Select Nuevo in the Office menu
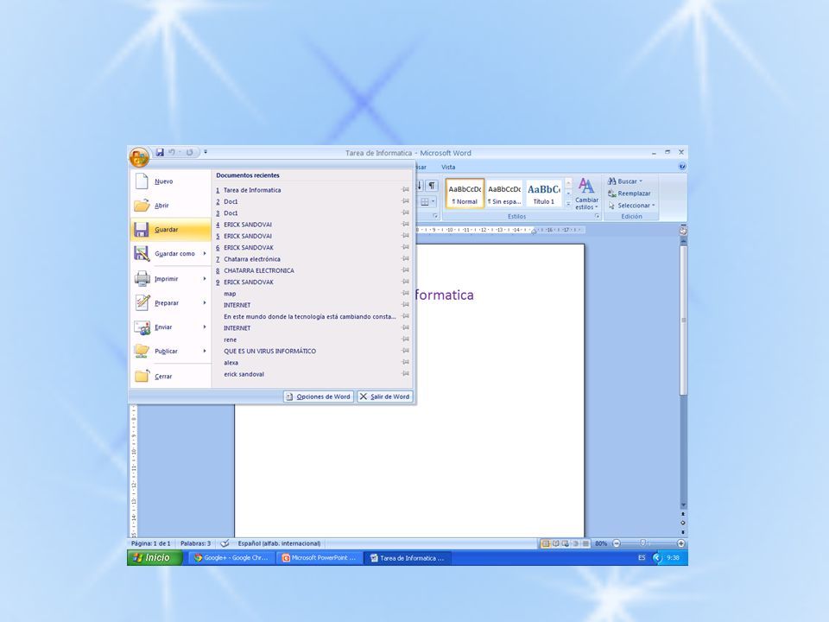Image resolution: width=829 pixels, height=622 pixels. tap(170, 181)
